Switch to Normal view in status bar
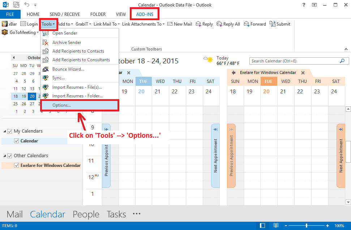The width and height of the screenshot is (351, 230). 262,226
